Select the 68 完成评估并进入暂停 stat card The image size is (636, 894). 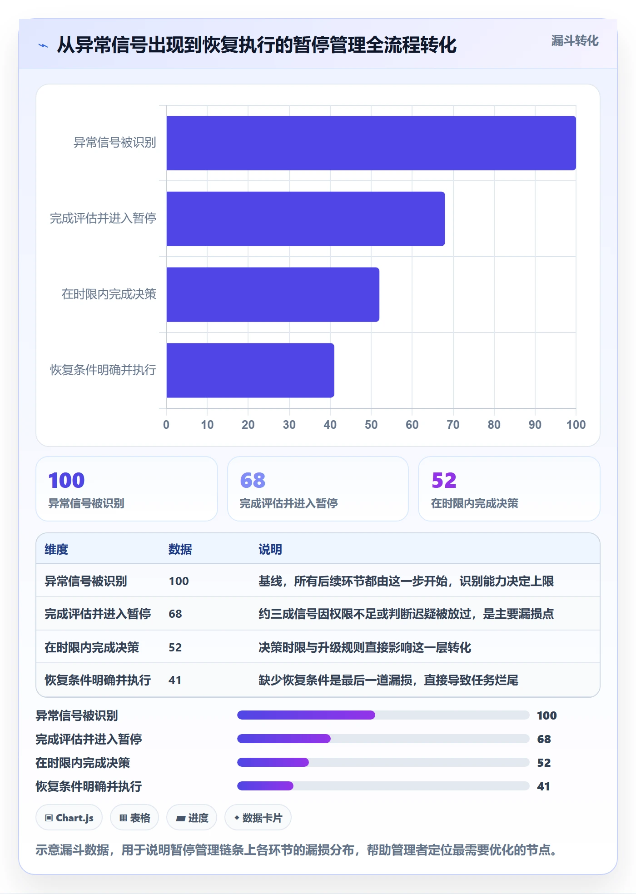point(318,489)
